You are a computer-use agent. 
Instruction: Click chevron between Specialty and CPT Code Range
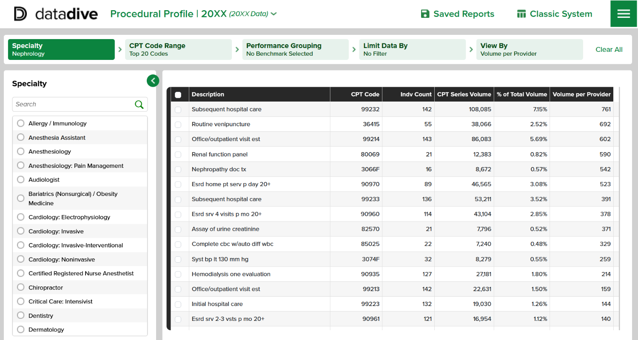click(x=120, y=50)
